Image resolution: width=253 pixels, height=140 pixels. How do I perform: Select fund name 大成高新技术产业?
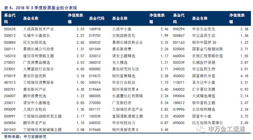pos(38,29)
